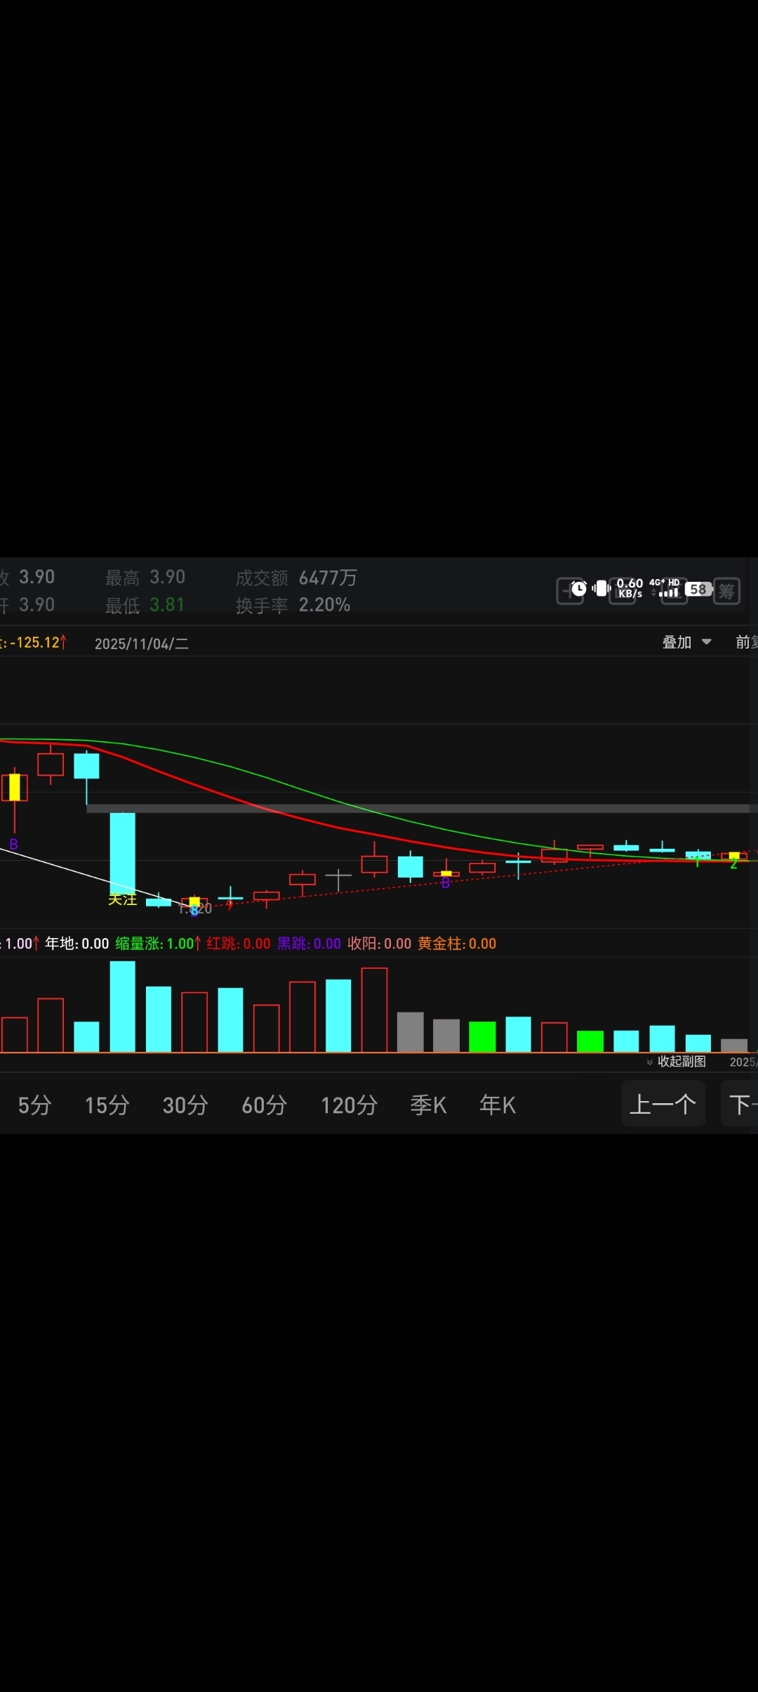Viewport: 758px width, 1692px height.
Task: Tap the 4G+ HD signal indicator
Action: click(x=665, y=588)
